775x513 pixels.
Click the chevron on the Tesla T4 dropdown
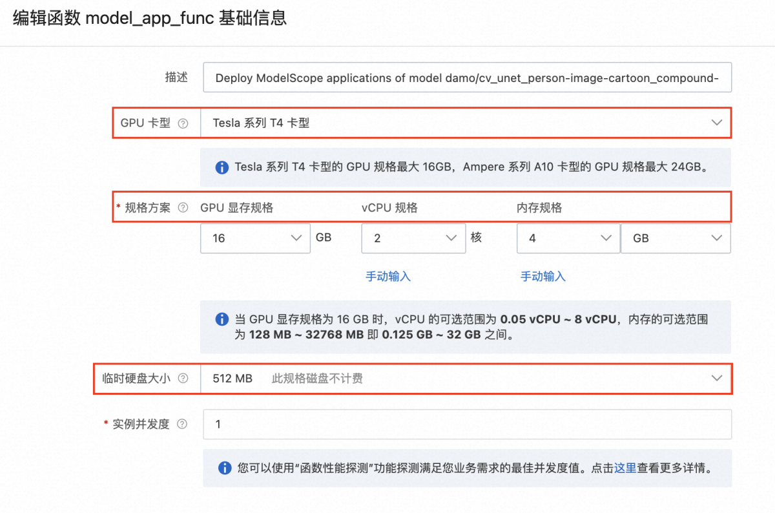(717, 122)
